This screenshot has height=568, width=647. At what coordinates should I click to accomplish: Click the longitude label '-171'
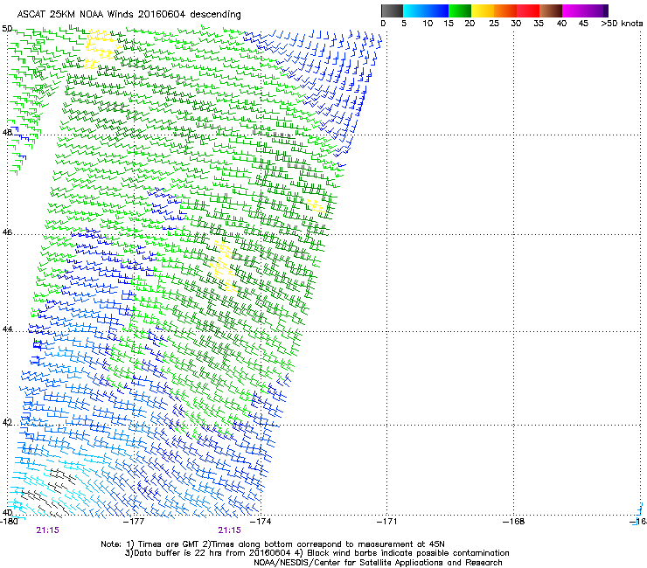click(387, 522)
